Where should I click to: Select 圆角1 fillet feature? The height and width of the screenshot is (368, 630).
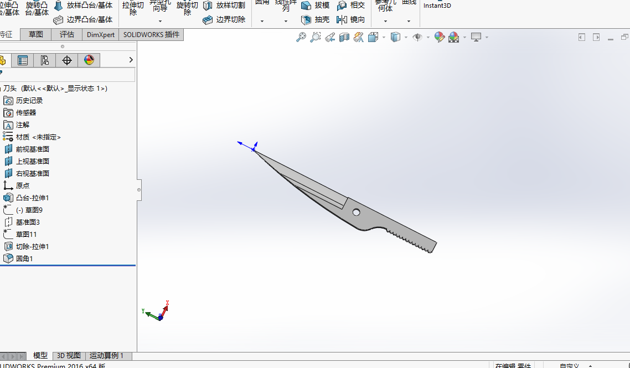[x=24, y=258]
